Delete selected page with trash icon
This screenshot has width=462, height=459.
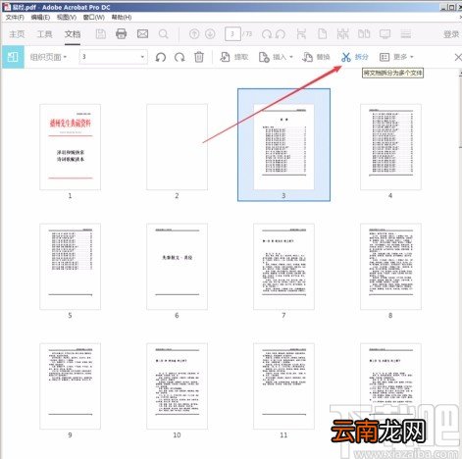click(199, 57)
